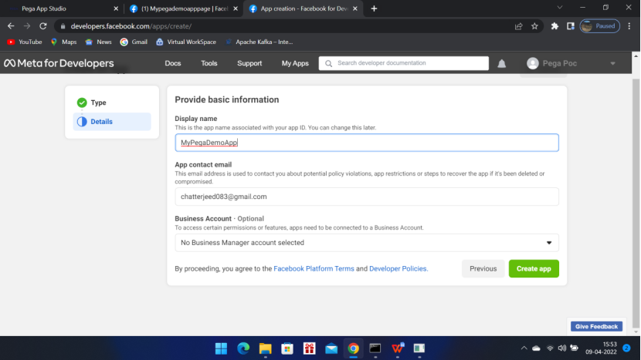Open the Windows Start menu
This screenshot has height=360, width=641.
tap(221, 348)
